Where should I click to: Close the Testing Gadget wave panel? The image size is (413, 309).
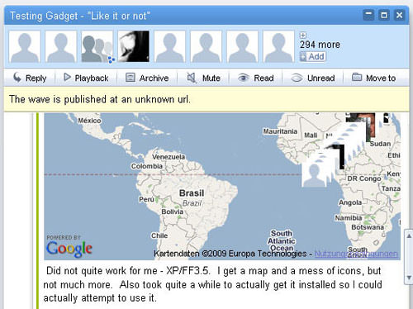399,15
